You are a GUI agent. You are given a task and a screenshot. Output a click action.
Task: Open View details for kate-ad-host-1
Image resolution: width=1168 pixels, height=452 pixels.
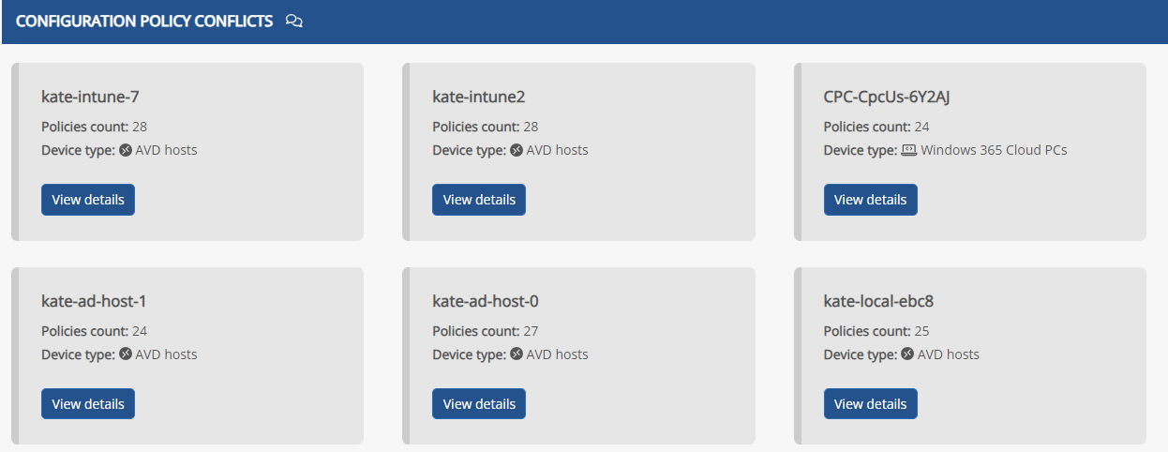(x=88, y=404)
